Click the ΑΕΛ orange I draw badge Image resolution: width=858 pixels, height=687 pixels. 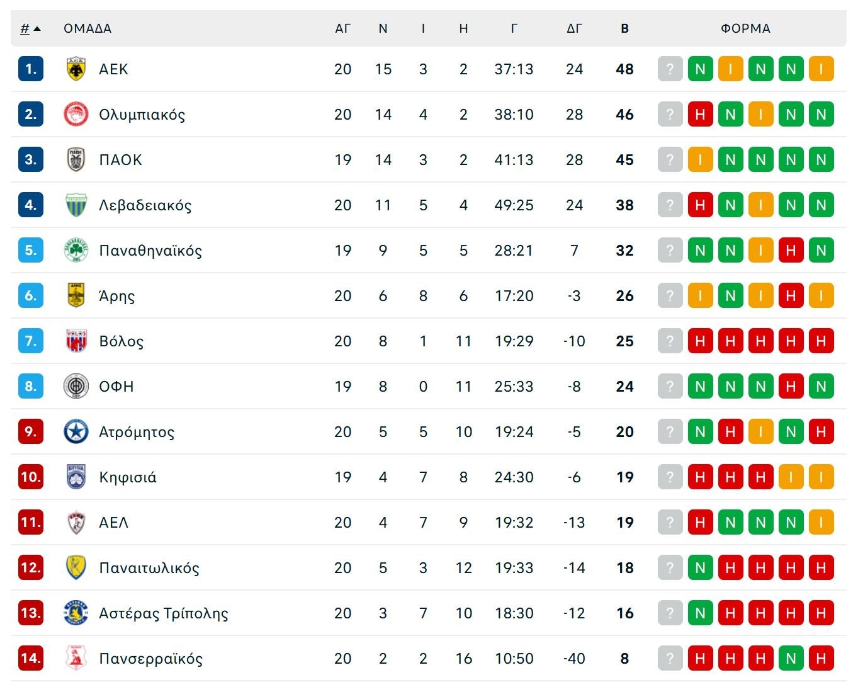[x=821, y=523]
